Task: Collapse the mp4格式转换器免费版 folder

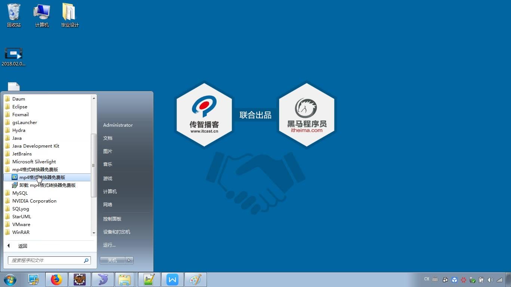Action: coord(47,170)
